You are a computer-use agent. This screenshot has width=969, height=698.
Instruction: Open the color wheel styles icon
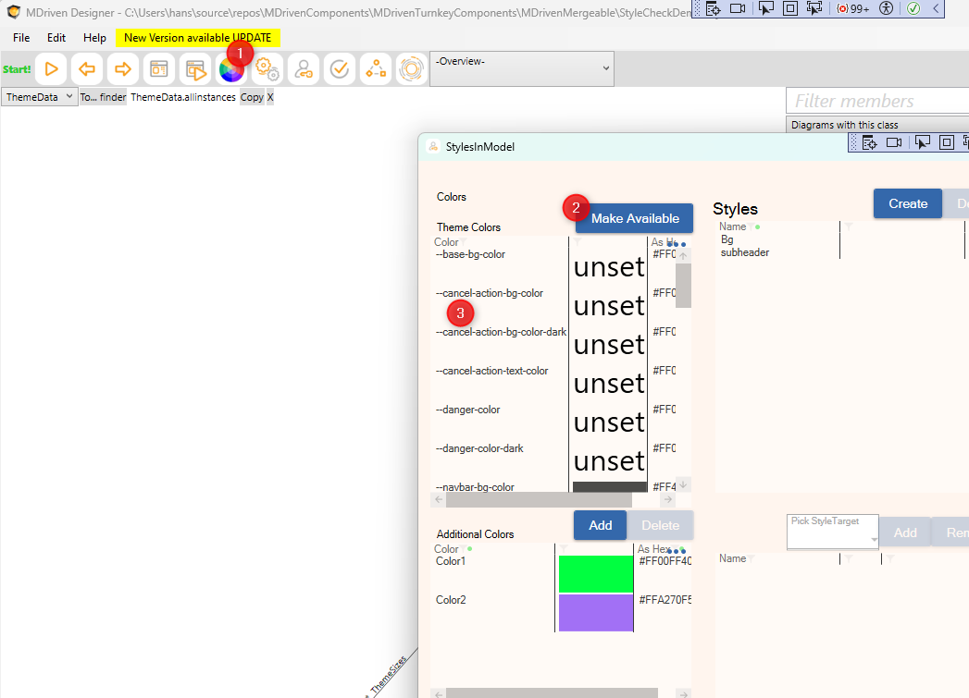coord(230,69)
